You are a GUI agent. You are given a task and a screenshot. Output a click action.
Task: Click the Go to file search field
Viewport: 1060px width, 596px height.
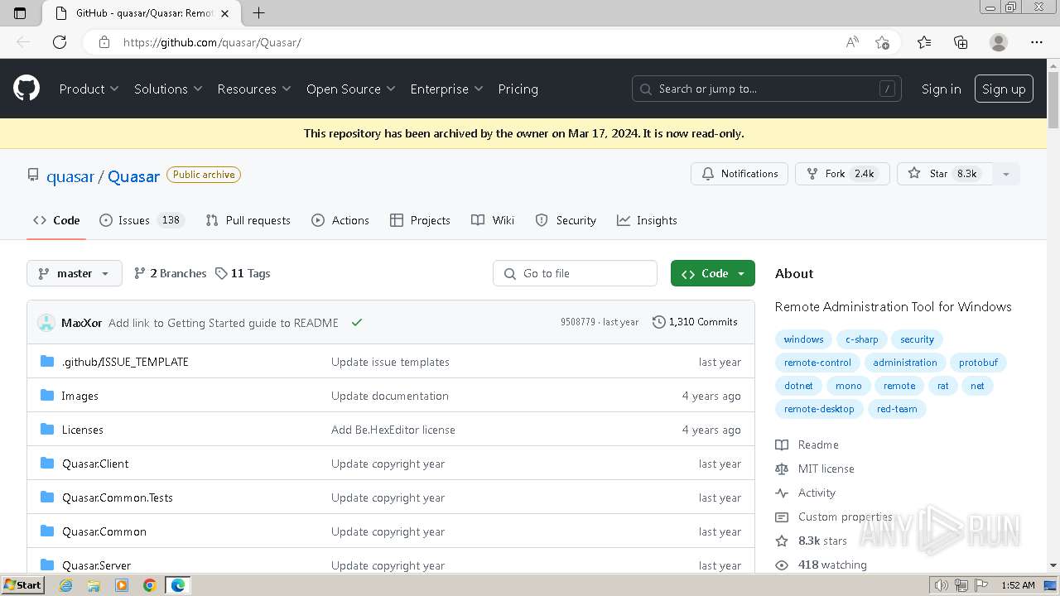pyautogui.click(x=575, y=273)
